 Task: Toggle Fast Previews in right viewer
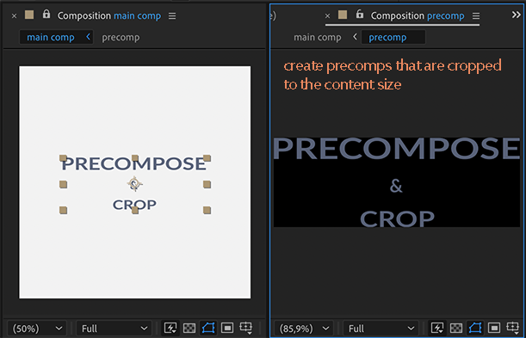coord(437,328)
